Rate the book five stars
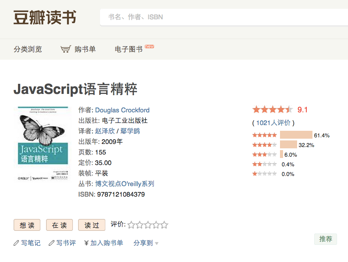 tap(164, 225)
